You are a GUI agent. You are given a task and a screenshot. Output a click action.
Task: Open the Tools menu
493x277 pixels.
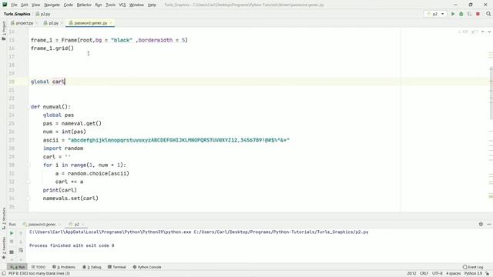[x=110, y=5]
